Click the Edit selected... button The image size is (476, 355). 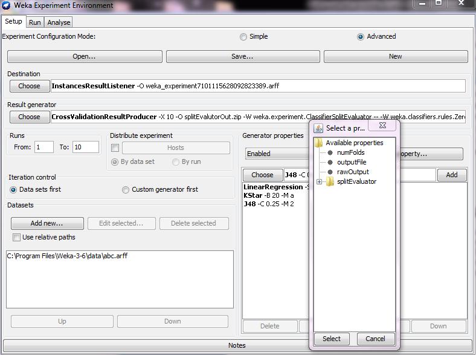point(121,223)
